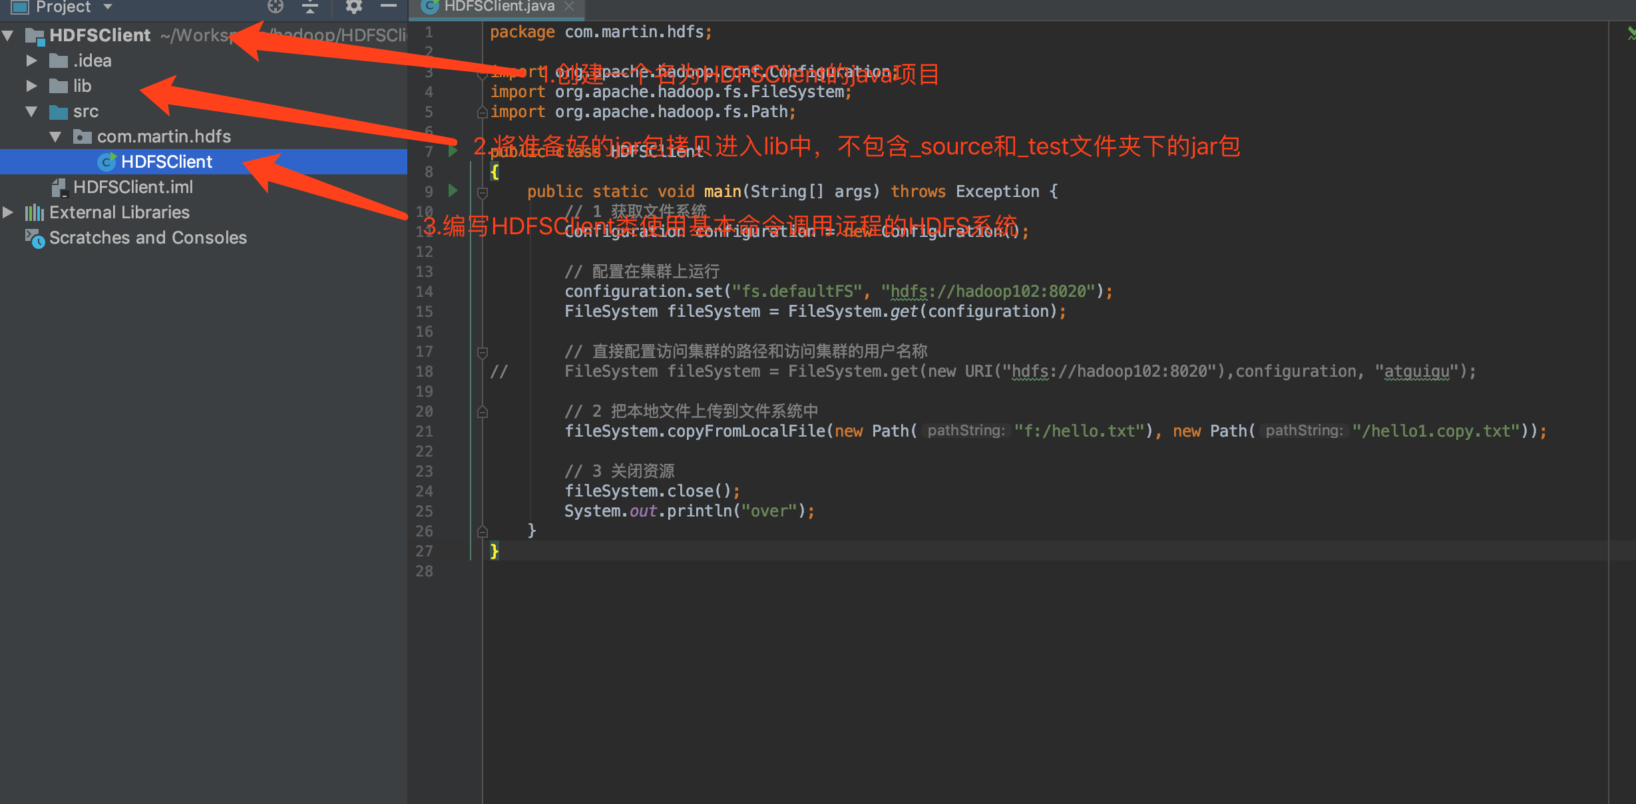Click the run arrow beside the class declaration
Image resolution: width=1636 pixels, height=804 pixels.
[x=453, y=151]
